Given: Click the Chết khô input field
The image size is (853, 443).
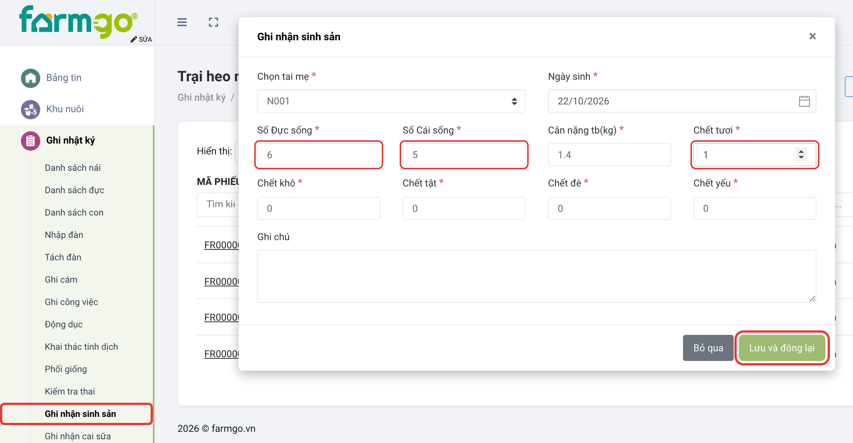Looking at the screenshot, I should point(319,208).
